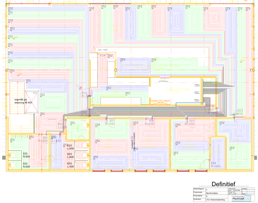Screen dimensions: 258x203
Task: Click the Definitief status heading
Action: coord(223,184)
